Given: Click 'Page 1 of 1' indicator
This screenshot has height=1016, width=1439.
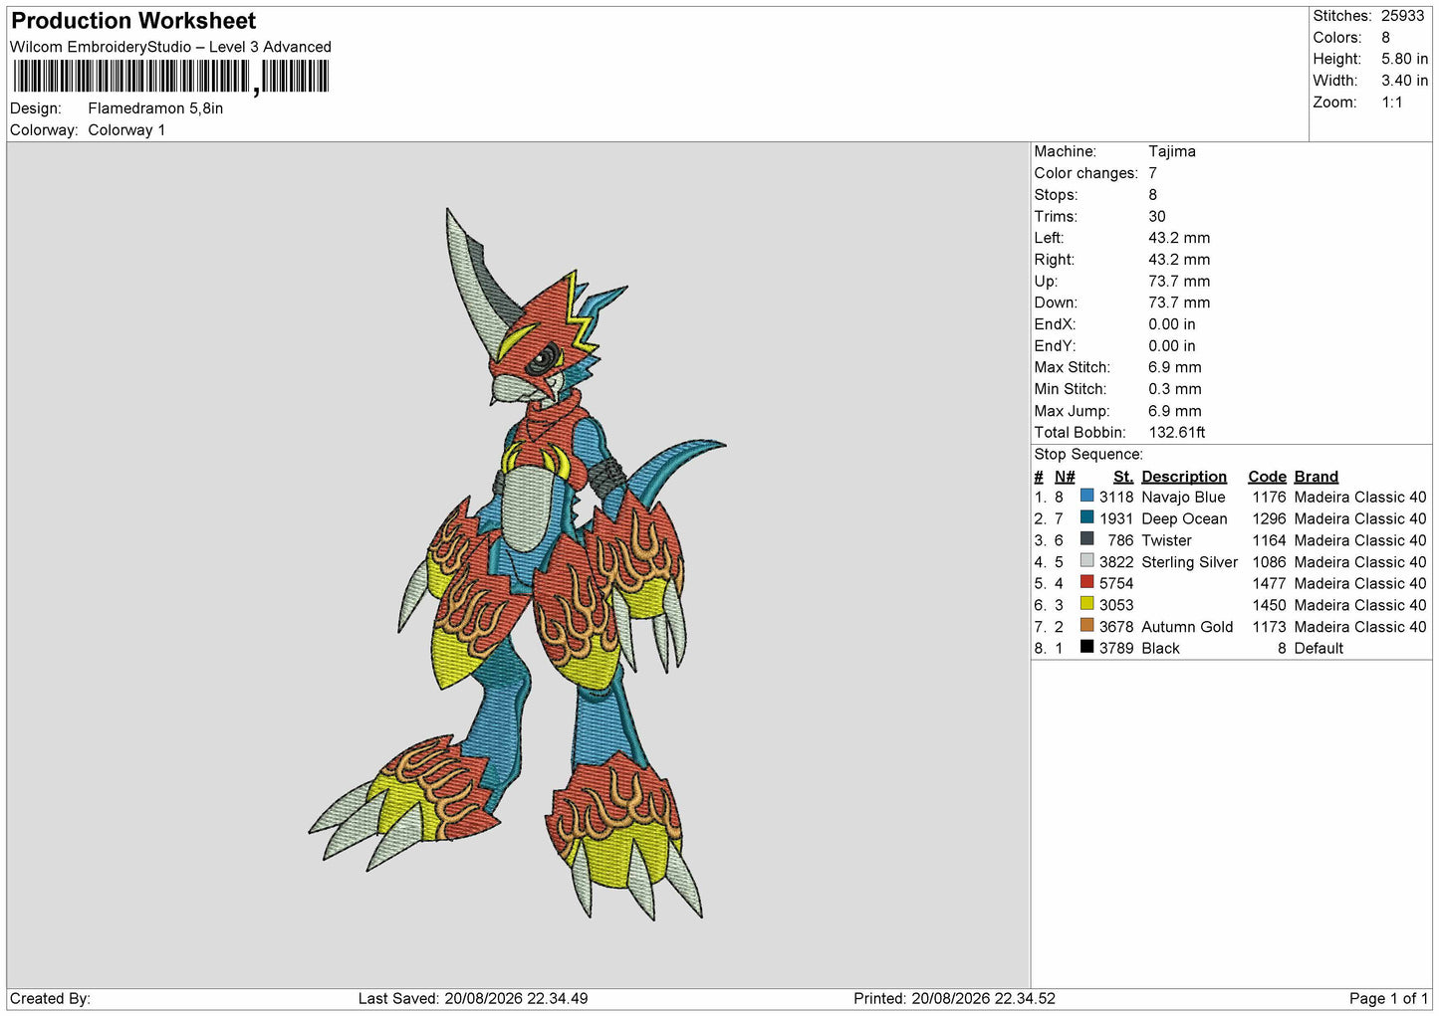Looking at the screenshot, I should (1388, 999).
